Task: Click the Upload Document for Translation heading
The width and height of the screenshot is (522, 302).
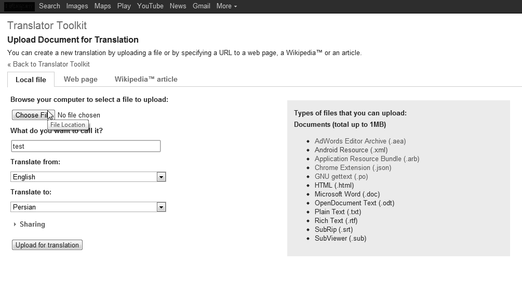Action: pos(73,40)
